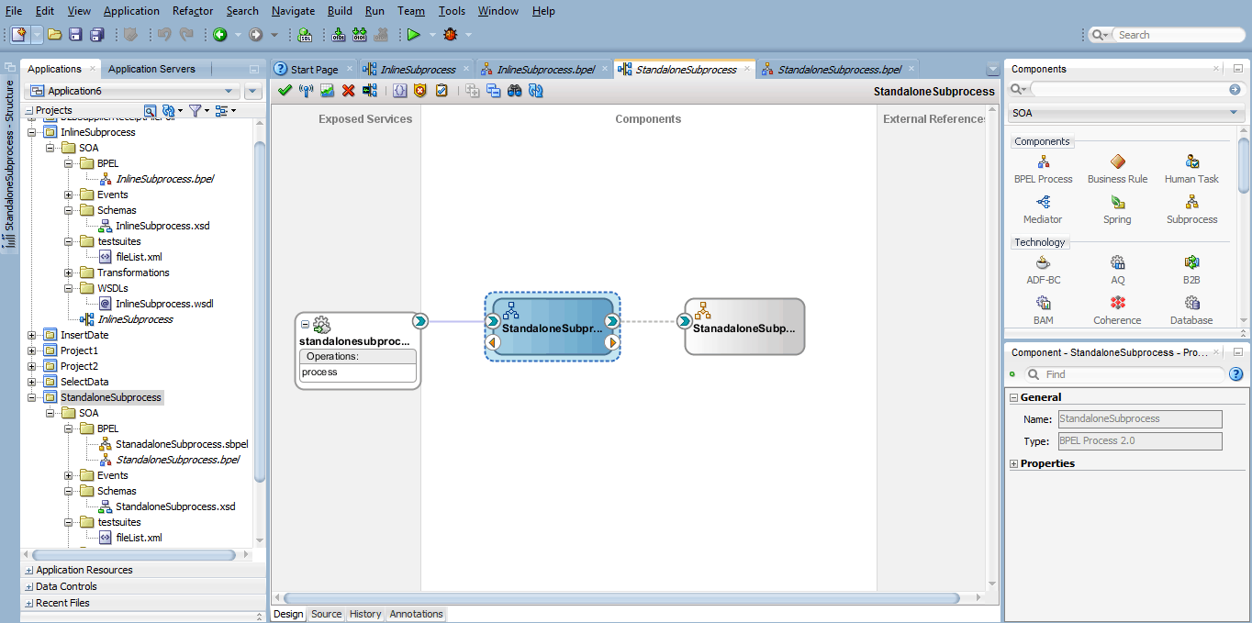The image size is (1252, 623).
Task: Expand the SelectData project node
Action: click(32, 382)
